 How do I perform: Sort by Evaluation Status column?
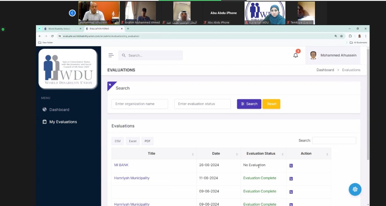click(x=263, y=153)
